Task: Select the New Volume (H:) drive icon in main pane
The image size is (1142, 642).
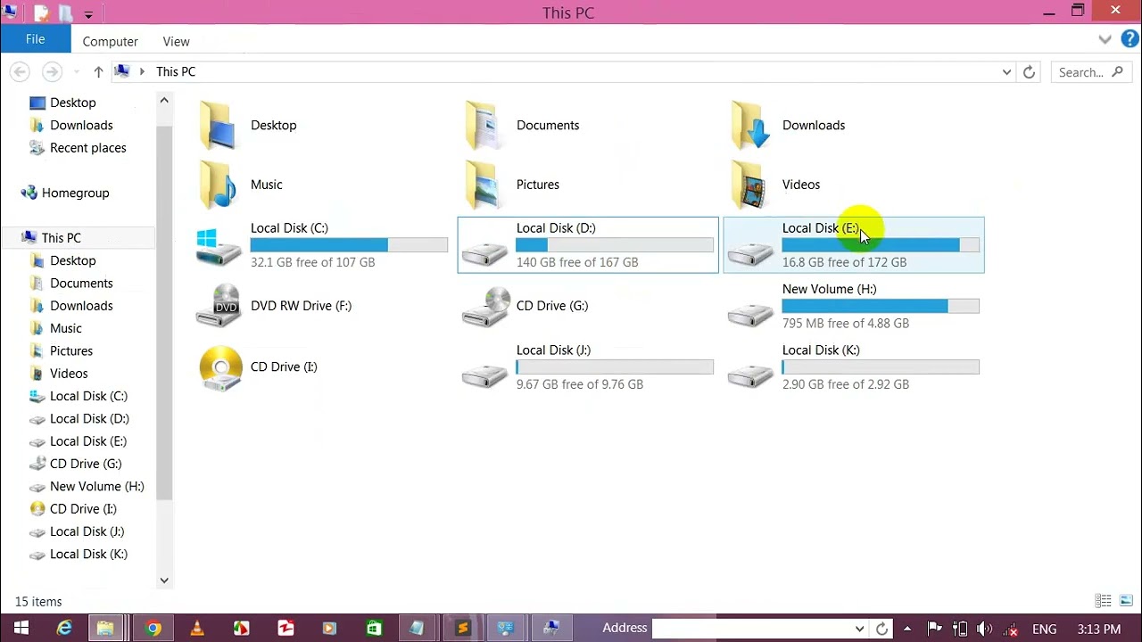Action: tap(750, 314)
